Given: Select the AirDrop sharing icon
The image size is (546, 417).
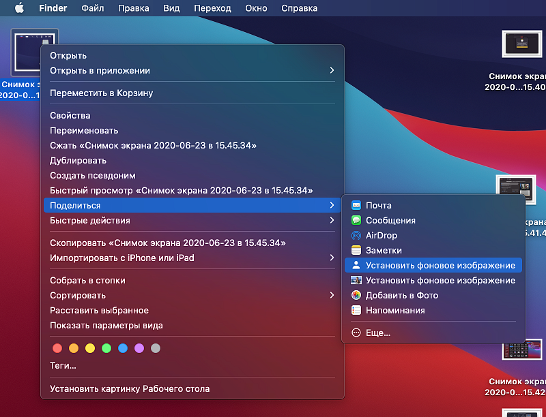Looking at the screenshot, I should (x=356, y=235).
